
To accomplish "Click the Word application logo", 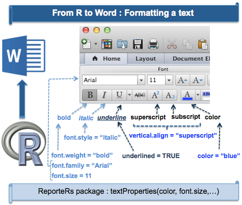I will pos(23,56).
